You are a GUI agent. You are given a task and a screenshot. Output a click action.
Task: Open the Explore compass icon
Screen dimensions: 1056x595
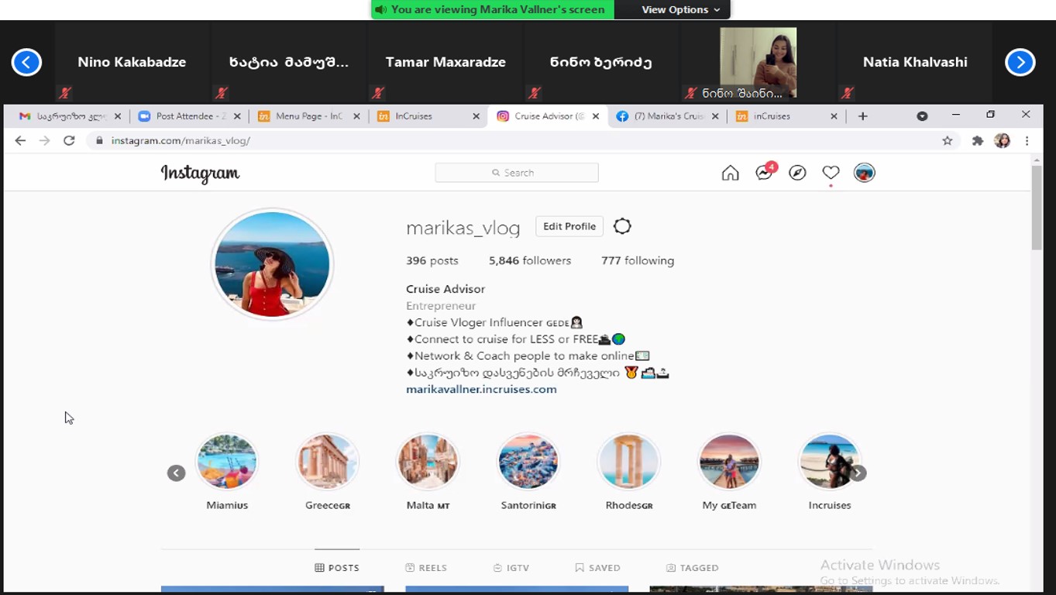coord(797,173)
